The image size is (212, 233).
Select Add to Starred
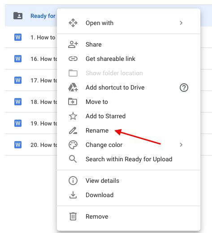129,116
